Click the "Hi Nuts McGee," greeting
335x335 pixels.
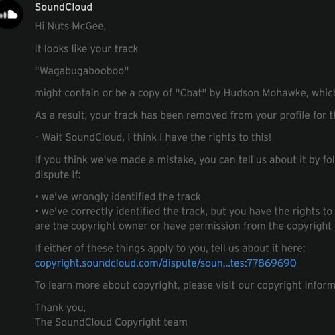(70, 26)
